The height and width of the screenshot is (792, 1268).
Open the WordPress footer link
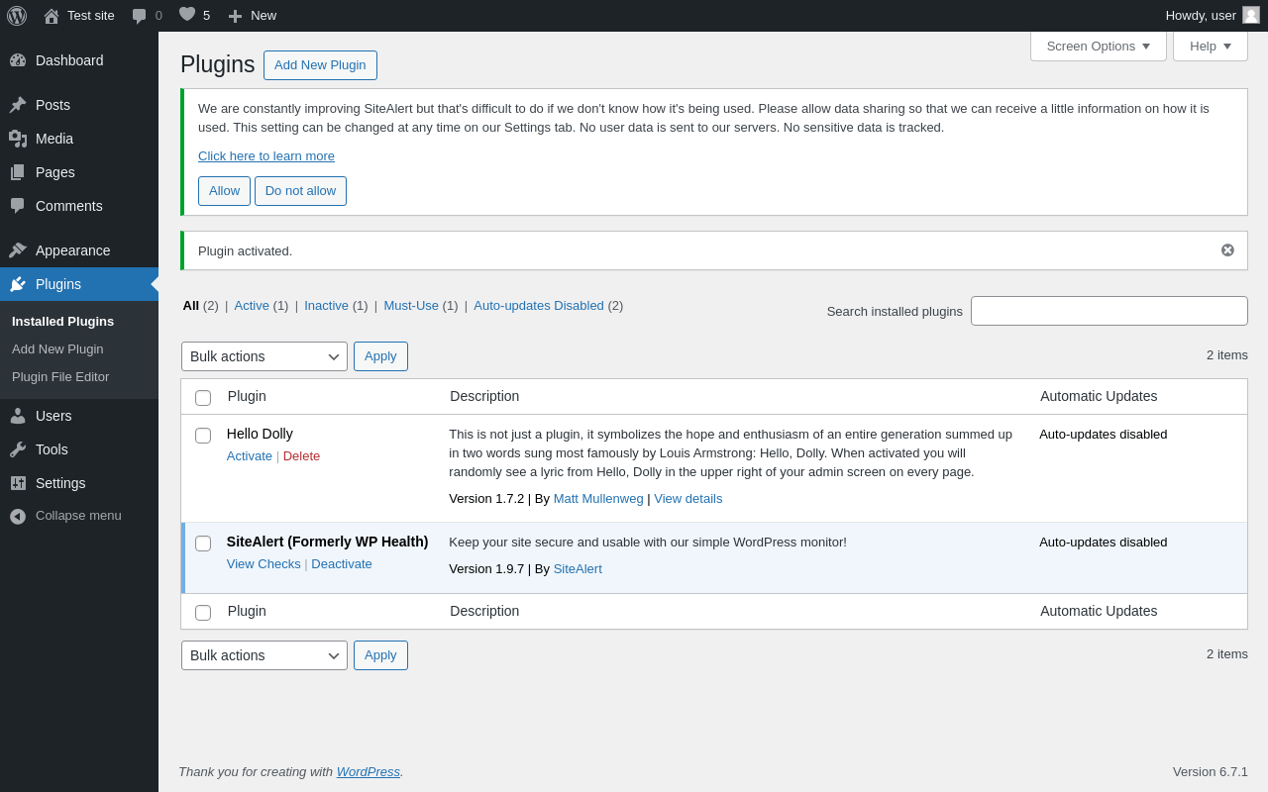(369, 772)
